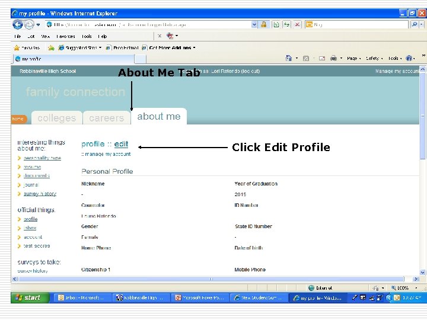Open the File menu
The width and height of the screenshot is (427, 320).
(x=18, y=36)
